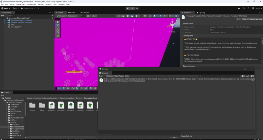Viewport: 263px width, 140px height.
Task: Expand the Animator folder in Project tree
Action: (x=7, y=107)
